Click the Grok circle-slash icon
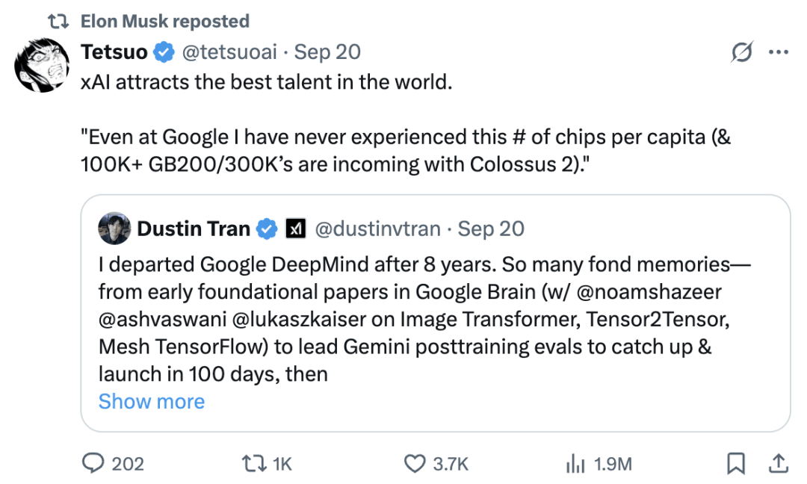Image resolution: width=807 pixels, height=484 pixels. [742, 52]
